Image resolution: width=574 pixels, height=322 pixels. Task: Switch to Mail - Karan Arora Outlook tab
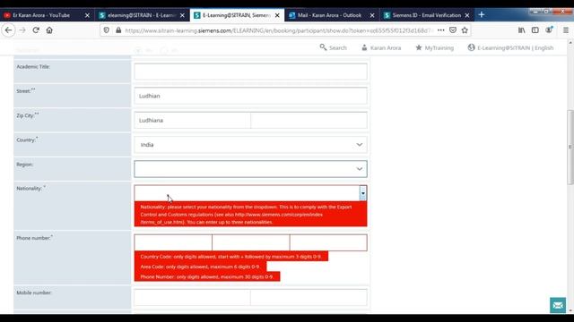(329, 15)
